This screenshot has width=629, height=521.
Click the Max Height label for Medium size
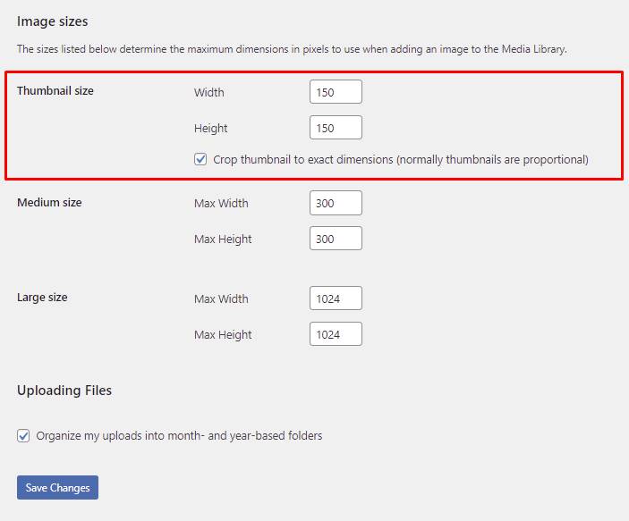pyautogui.click(x=223, y=239)
